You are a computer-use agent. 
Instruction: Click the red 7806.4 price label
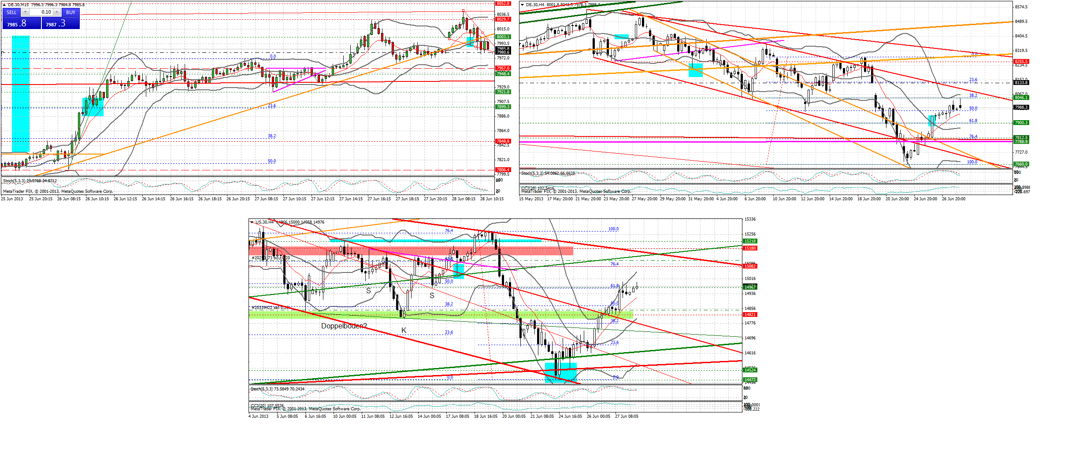(x=503, y=170)
